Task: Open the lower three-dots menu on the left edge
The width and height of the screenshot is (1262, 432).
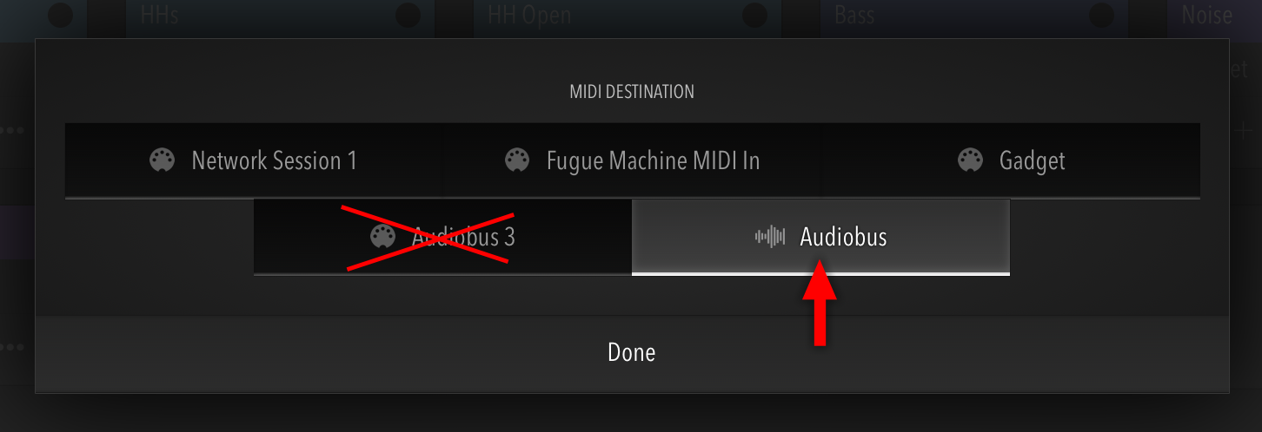Action: pos(11,347)
